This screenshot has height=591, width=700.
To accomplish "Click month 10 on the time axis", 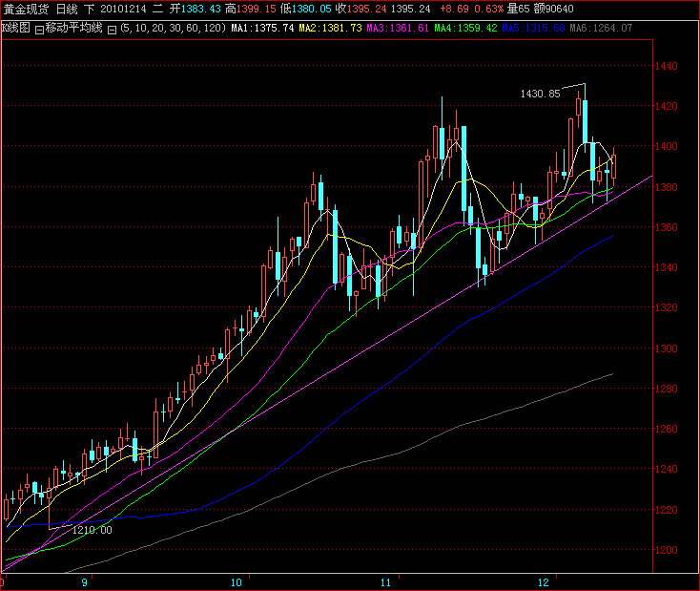I will tap(237, 583).
